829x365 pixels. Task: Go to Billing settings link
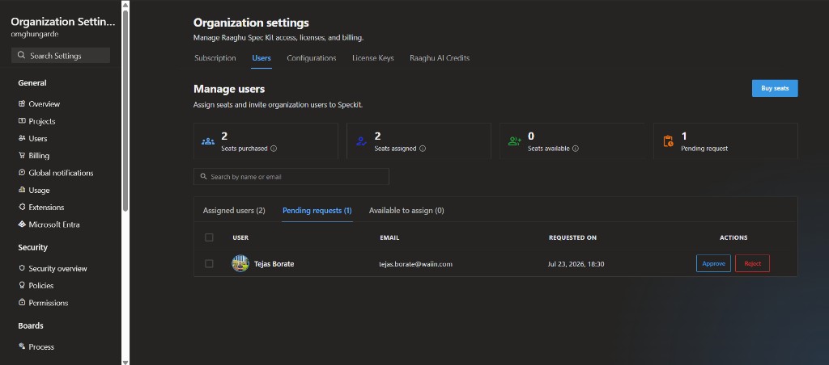pyautogui.click(x=39, y=156)
